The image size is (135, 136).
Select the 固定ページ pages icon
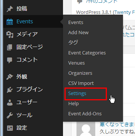pos(9,47)
